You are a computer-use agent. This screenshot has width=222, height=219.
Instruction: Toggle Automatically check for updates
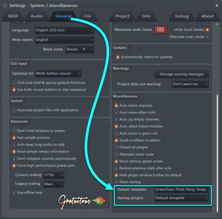coord(118,57)
